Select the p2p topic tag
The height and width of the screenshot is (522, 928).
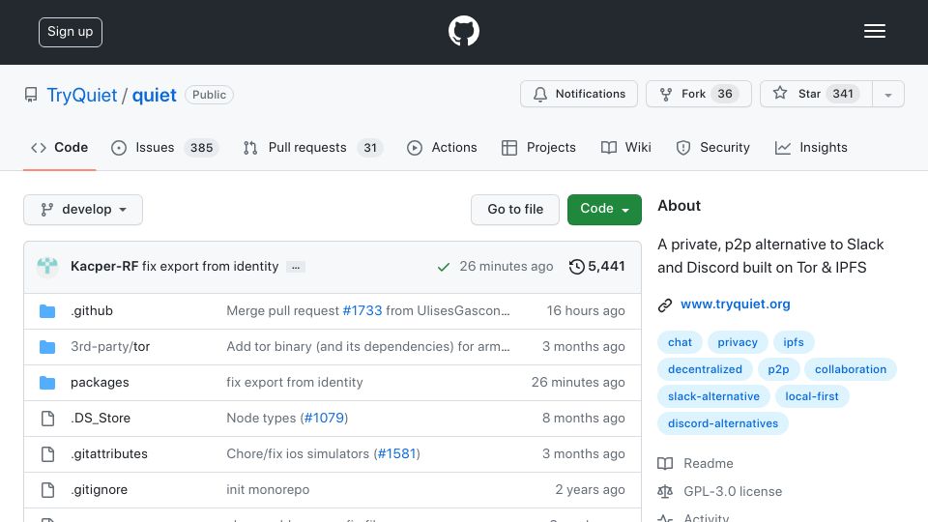point(778,369)
